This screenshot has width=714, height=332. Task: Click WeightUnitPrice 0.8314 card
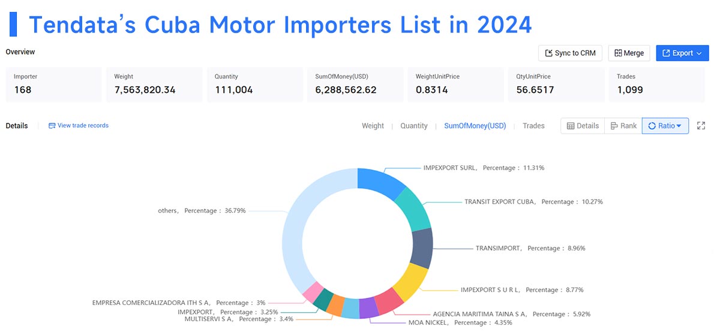456,84
